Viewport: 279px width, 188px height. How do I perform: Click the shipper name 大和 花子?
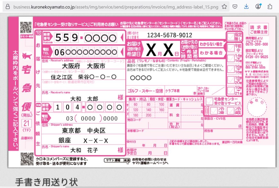click(x=84, y=150)
